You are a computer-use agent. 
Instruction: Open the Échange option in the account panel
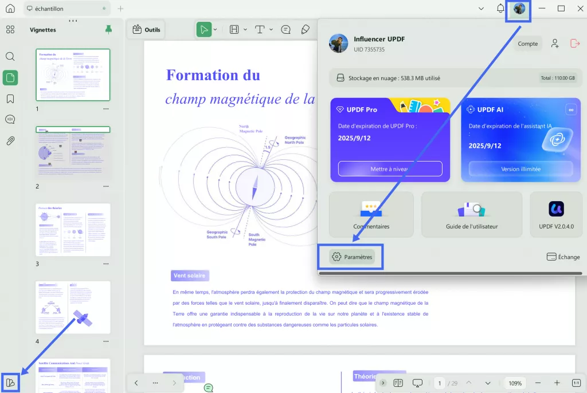(563, 257)
